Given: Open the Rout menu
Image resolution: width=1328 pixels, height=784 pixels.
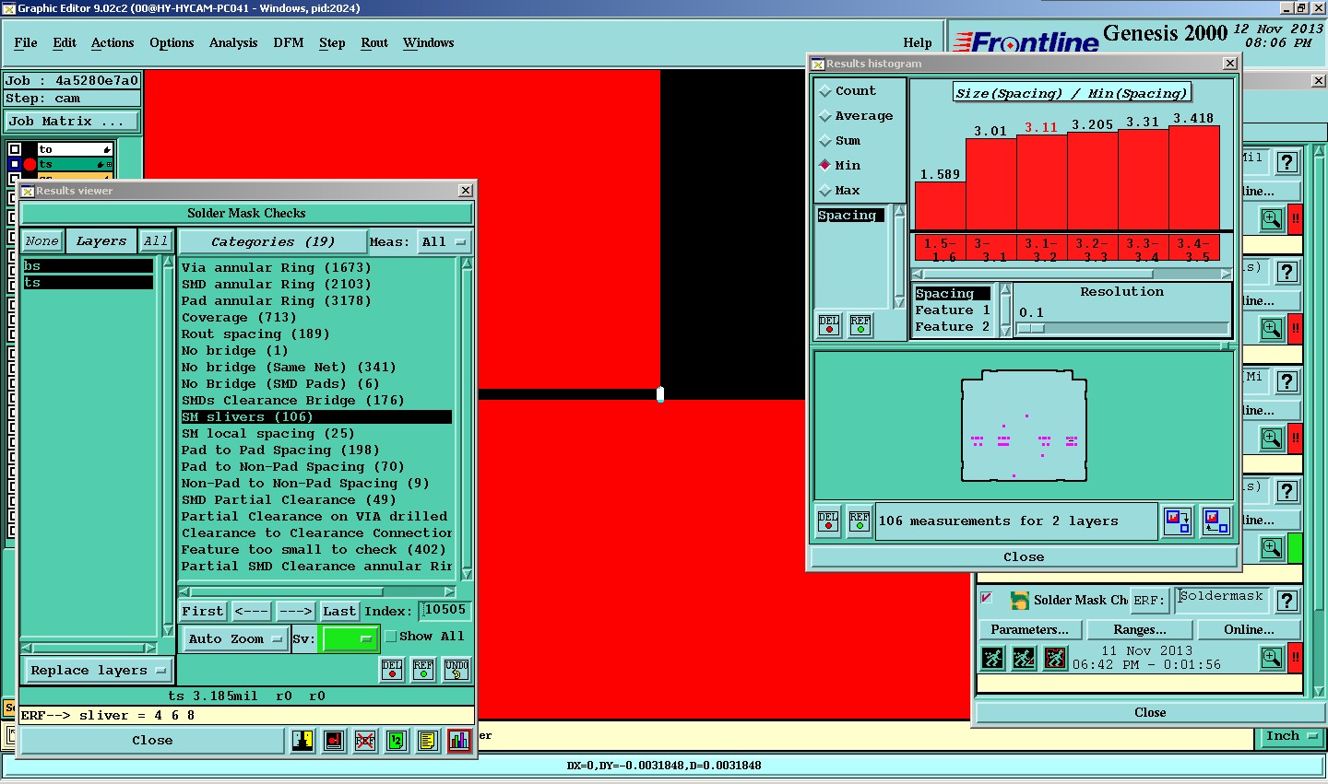Looking at the screenshot, I should coord(374,43).
